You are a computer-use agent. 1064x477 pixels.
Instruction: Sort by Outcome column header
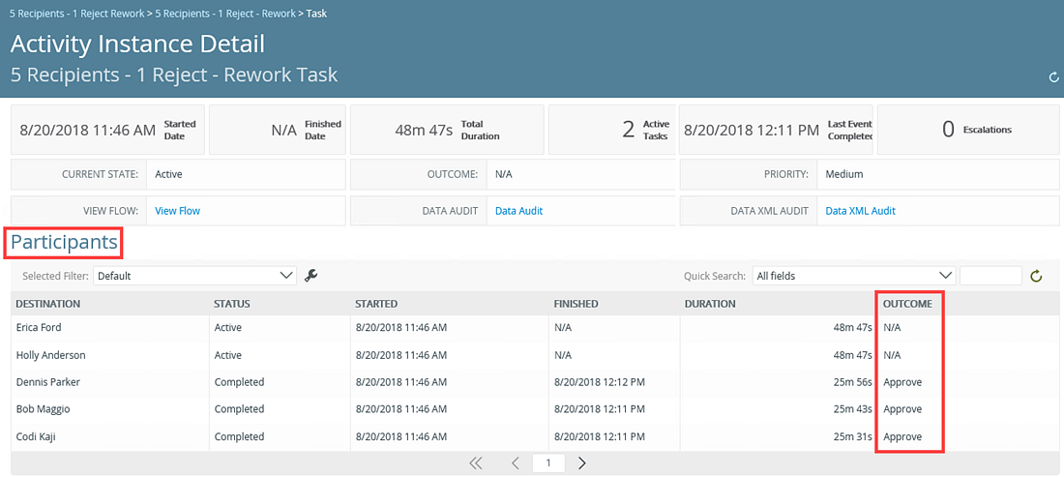pyautogui.click(x=907, y=304)
